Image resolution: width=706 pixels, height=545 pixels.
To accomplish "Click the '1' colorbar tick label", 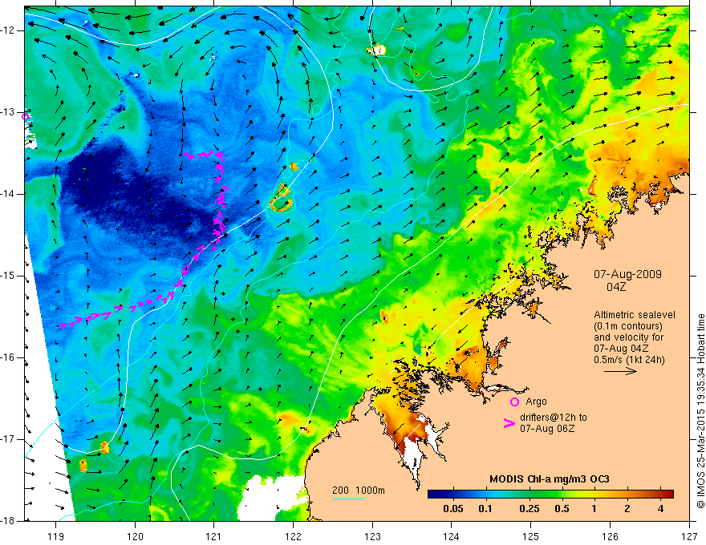I will (594, 509).
